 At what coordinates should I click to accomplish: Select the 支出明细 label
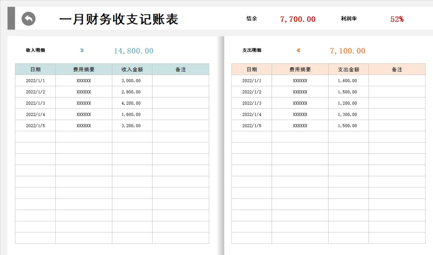pos(252,50)
